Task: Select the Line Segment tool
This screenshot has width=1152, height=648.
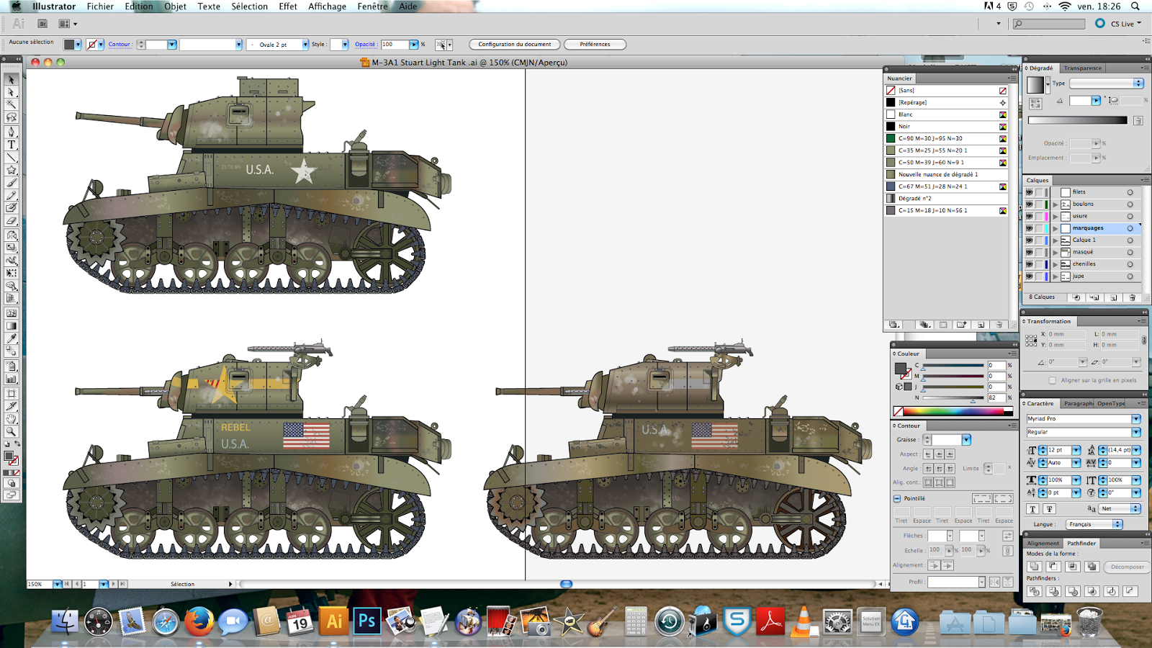Action: (12, 157)
